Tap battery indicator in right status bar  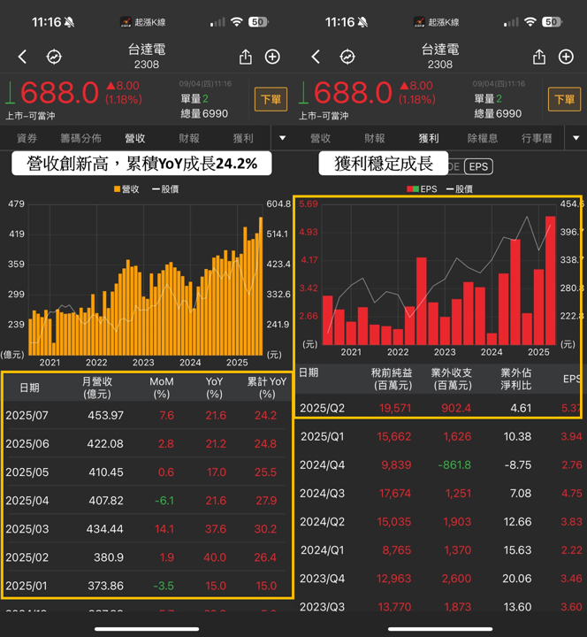pos(552,22)
